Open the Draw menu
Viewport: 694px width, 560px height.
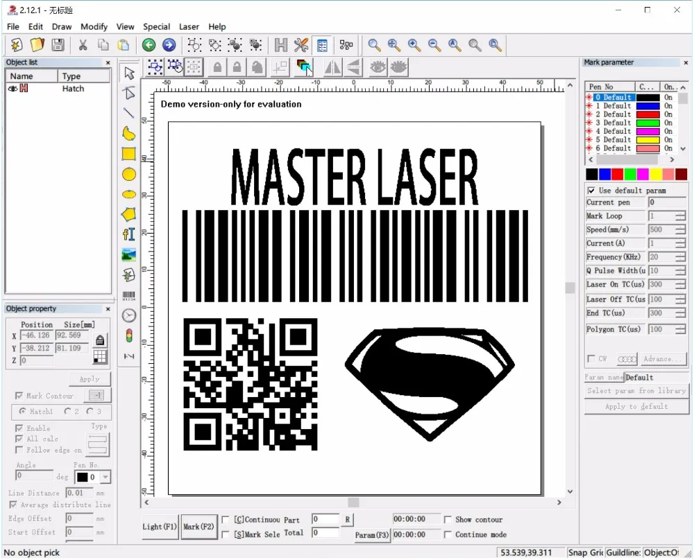(62, 26)
